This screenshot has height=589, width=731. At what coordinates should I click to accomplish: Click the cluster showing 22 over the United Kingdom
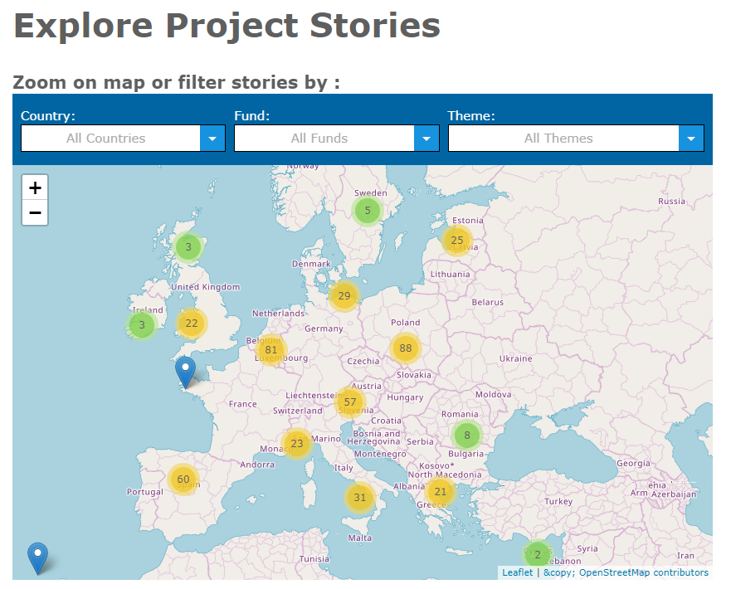pos(191,324)
